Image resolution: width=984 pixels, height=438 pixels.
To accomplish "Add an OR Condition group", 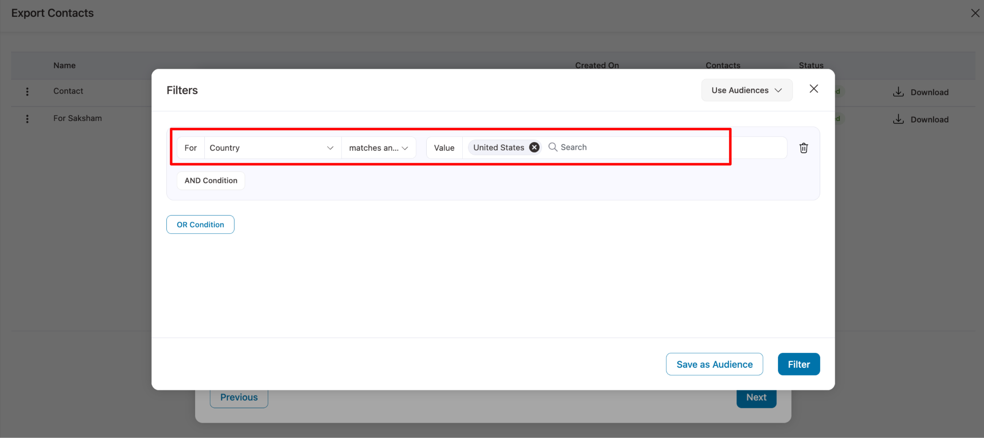I will pos(200,224).
